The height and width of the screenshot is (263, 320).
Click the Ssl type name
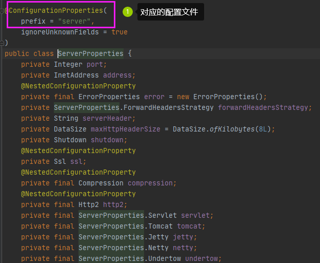(x=60, y=161)
